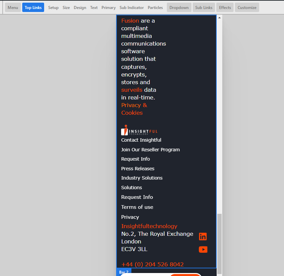Screen dimensions: 284x276
Task: Click Request Info above Terms of use
Action: (137, 197)
